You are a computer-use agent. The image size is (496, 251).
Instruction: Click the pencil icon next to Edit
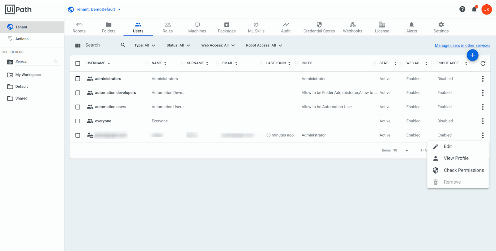(x=436, y=147)
